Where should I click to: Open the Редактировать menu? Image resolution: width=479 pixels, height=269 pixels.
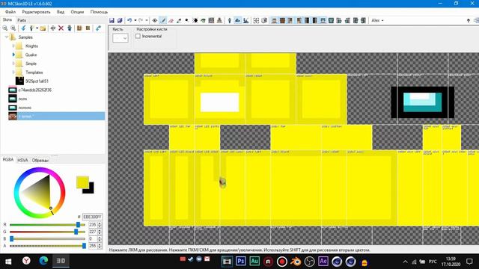click(x=36, y=12)
